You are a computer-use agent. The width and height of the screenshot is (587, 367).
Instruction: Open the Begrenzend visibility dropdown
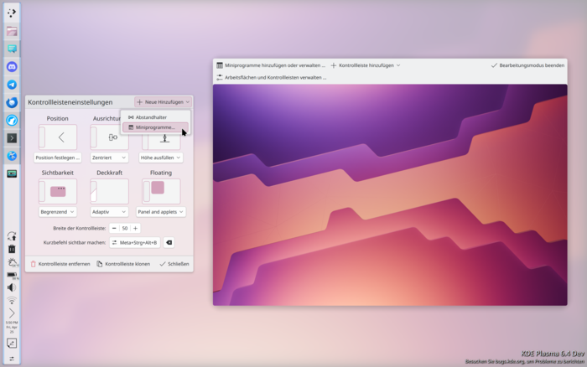58,212
